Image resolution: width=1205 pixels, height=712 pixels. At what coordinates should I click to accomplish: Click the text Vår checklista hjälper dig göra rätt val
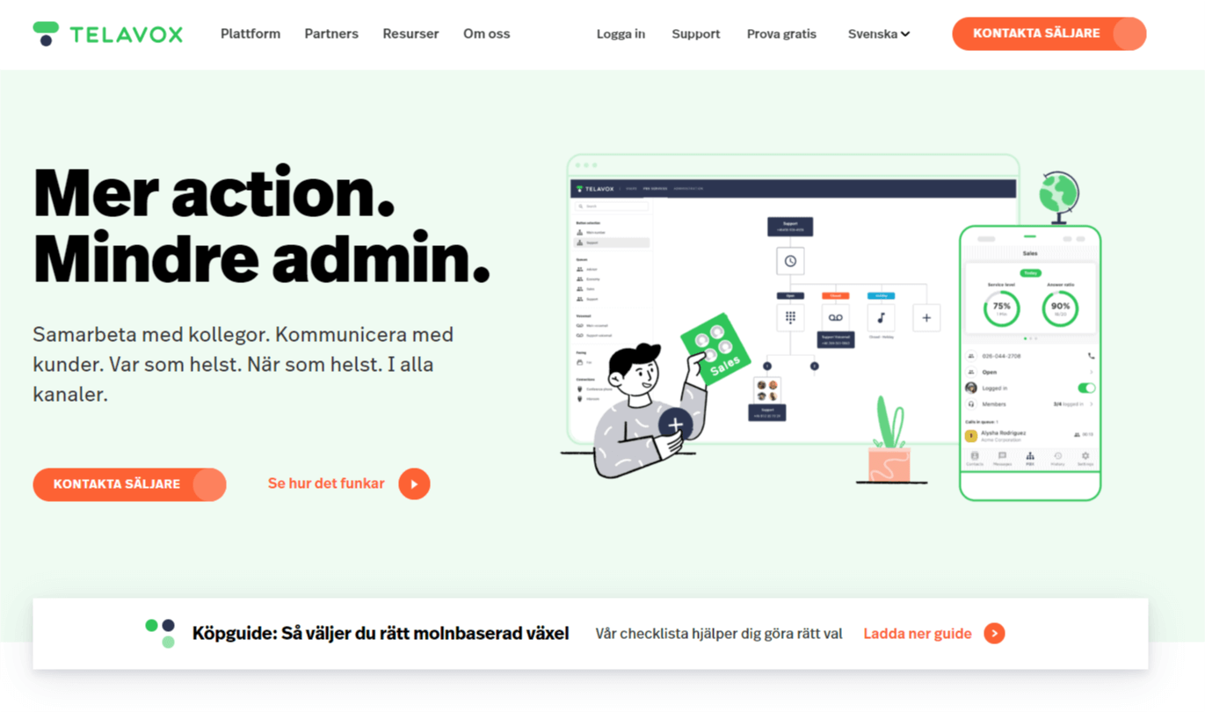(x=718, y=634)
